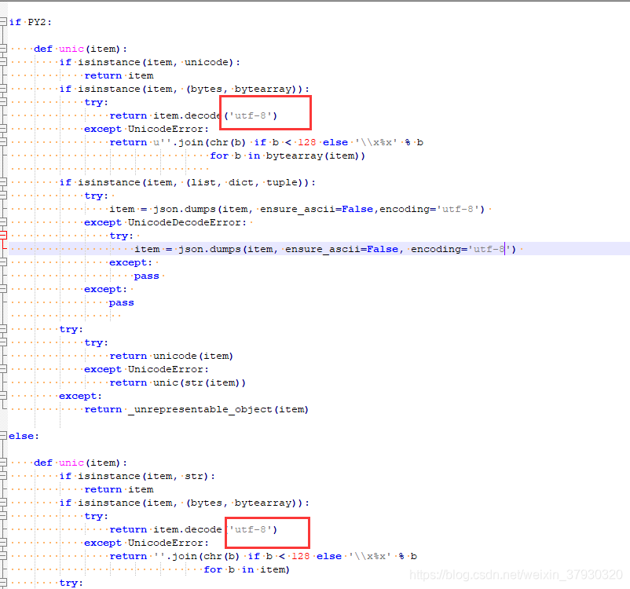This screenshot has width=630, height=589.
Task: Collapse fold beside 'except UnicodeDecodeError:'
Action: [3, 222]
